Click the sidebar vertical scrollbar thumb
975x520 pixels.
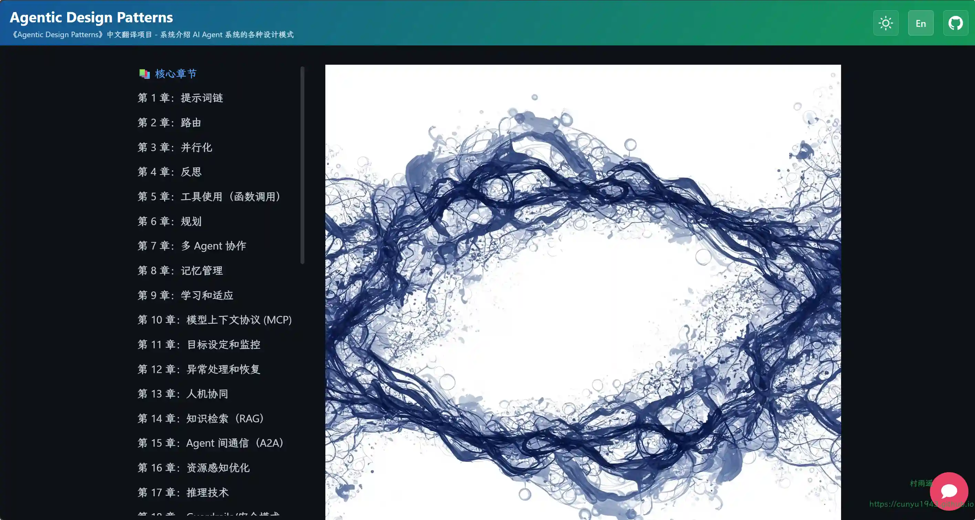[x=302, y=165]
